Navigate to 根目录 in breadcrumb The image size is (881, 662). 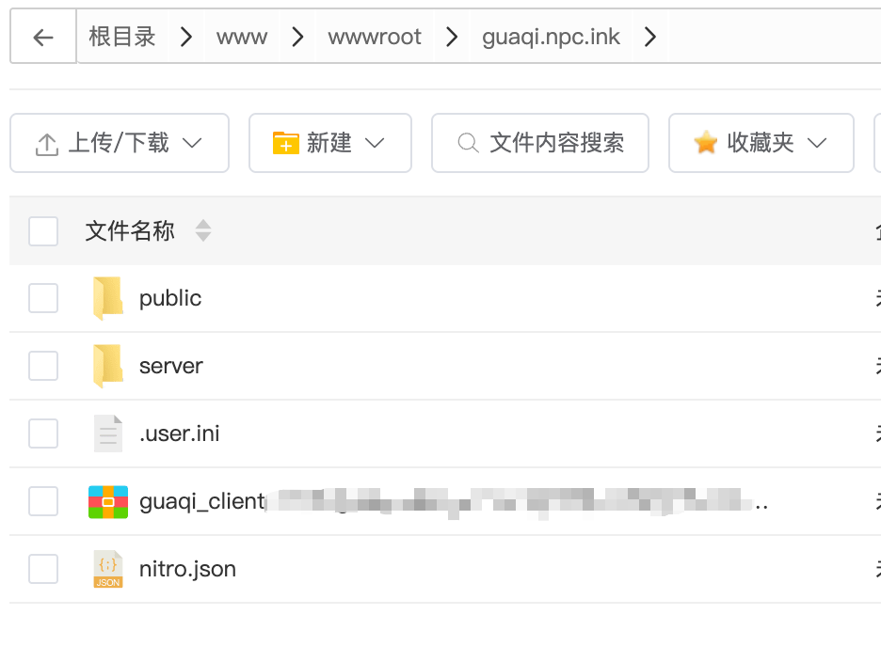pyautogui.click(x=122, y=37)
